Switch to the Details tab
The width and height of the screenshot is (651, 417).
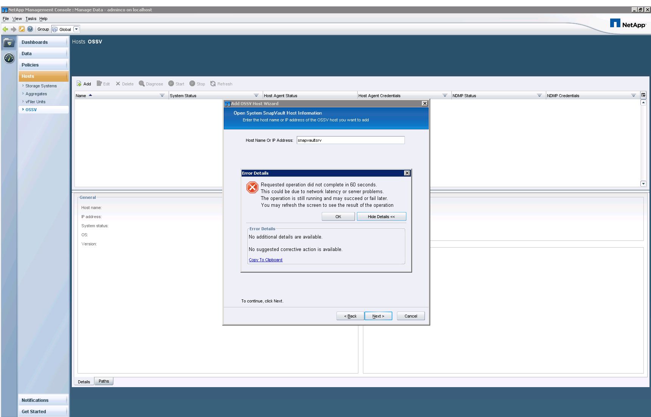click(84, 381)
